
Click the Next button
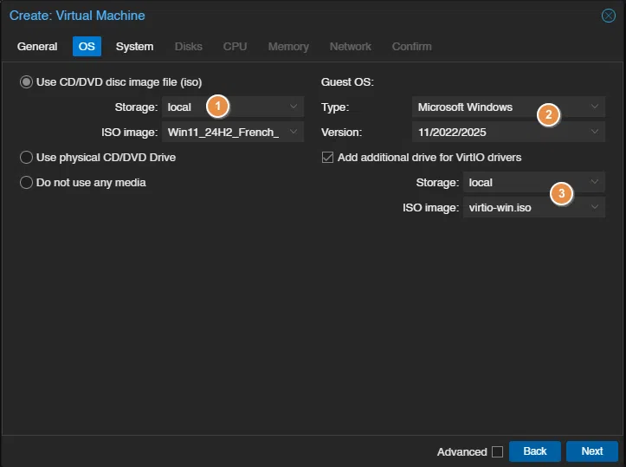pyautogui.click(x=591, y=451)
